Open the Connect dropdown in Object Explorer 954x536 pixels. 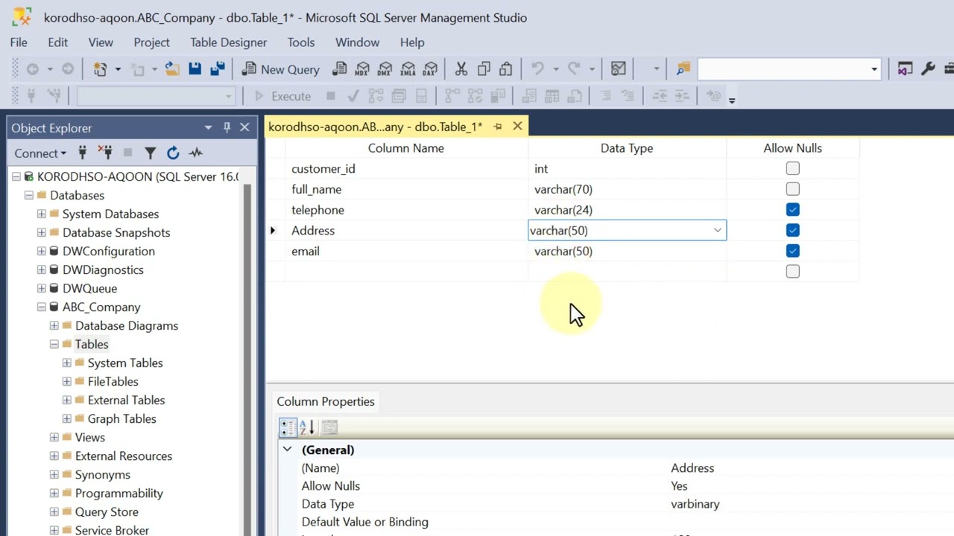pos(40,153)
